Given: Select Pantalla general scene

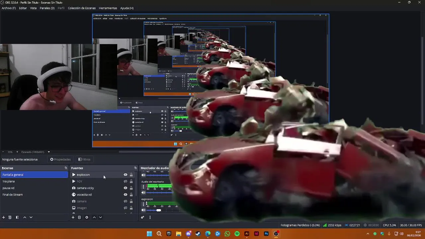Looking at the screenshot, I should (34, 175).
